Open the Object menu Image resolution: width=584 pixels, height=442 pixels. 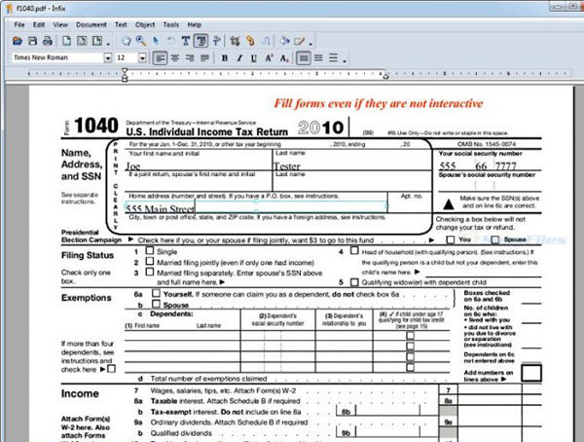[145, 24]
